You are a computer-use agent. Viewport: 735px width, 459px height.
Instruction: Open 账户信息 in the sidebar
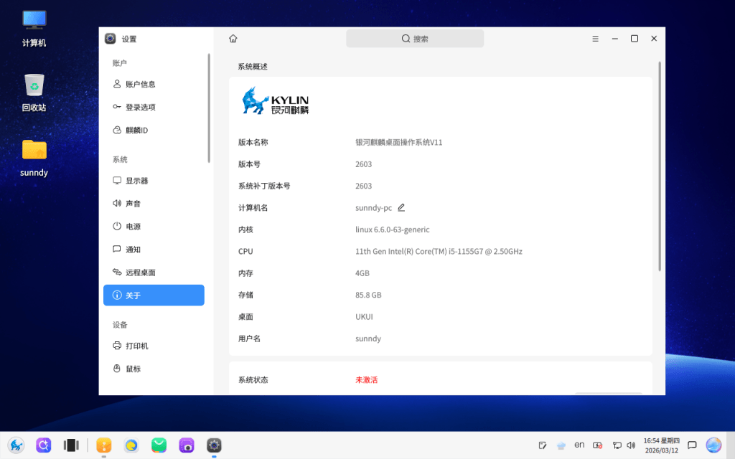click(x=154, y=85)
